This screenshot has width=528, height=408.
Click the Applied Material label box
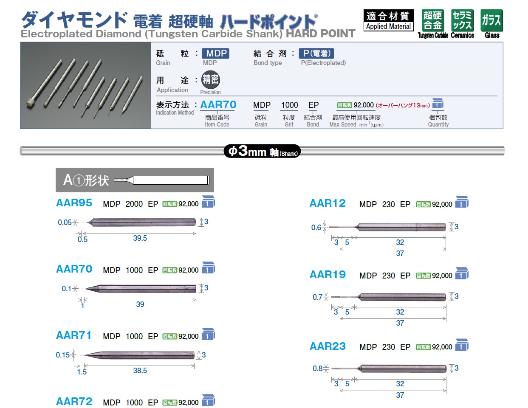tap(388, 21)
